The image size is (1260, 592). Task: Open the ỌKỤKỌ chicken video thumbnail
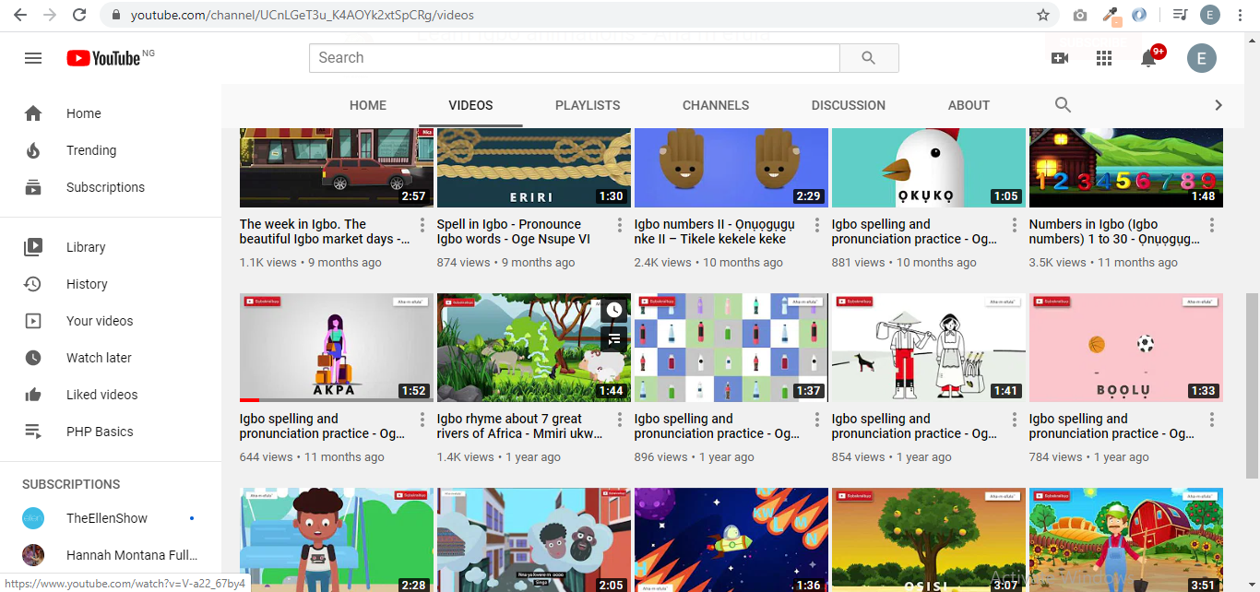[928, 168]
